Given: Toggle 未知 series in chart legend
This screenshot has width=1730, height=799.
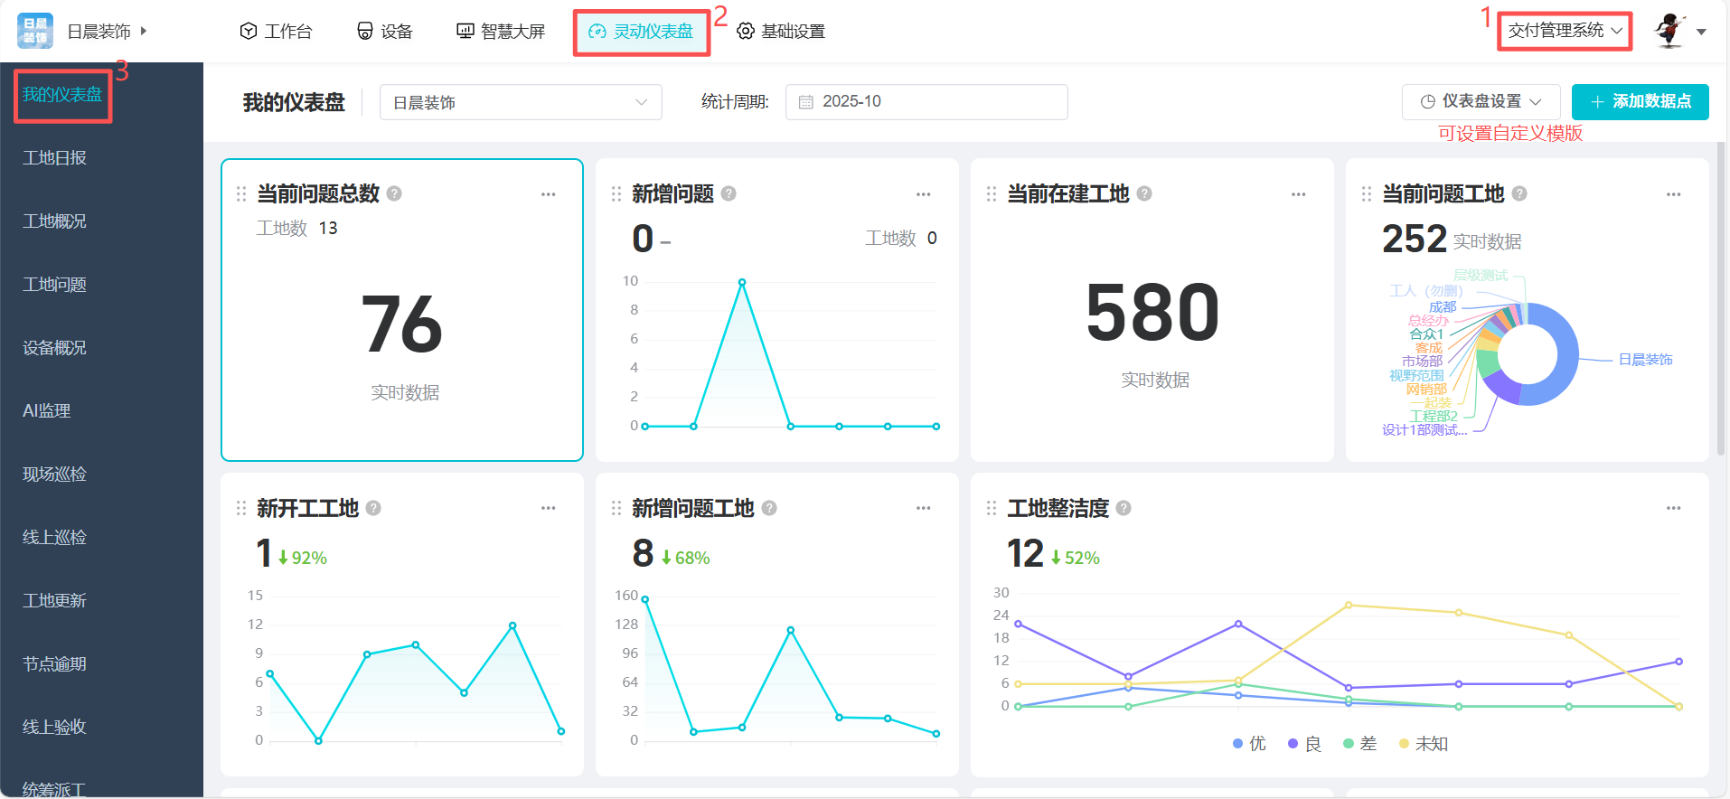Looking at the screenshot, I should (x=1423, y=744).
